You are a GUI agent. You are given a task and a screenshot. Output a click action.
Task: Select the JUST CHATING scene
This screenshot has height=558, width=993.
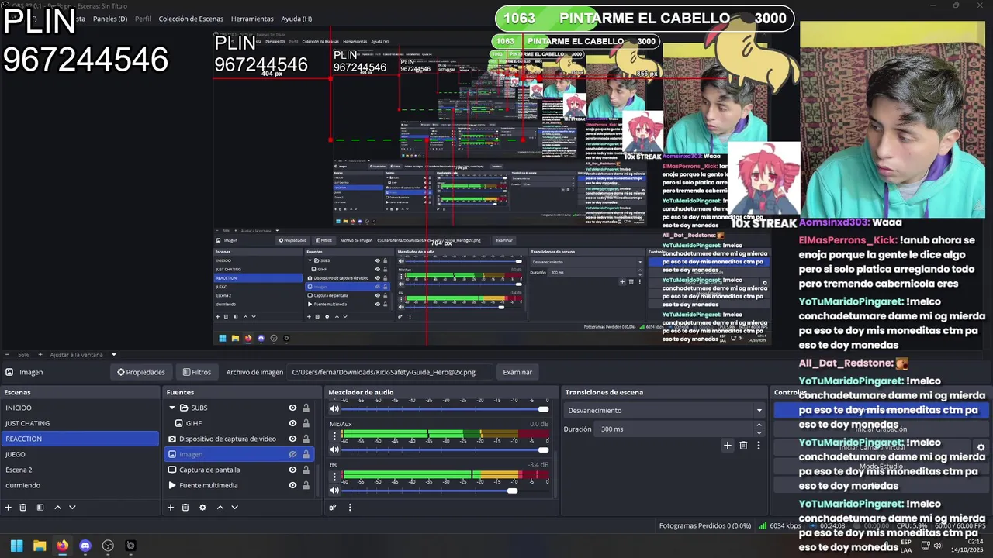[x=79, y=423]
